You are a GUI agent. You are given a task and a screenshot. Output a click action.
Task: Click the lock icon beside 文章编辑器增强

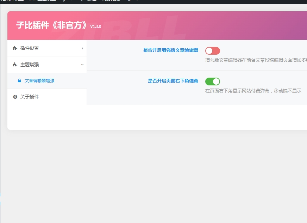click(x=19, y=80)
